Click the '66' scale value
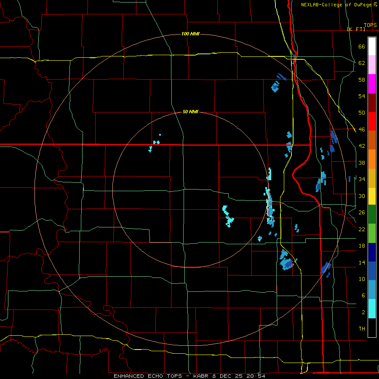The image size is (379, 379). click(x=362, y=47)
